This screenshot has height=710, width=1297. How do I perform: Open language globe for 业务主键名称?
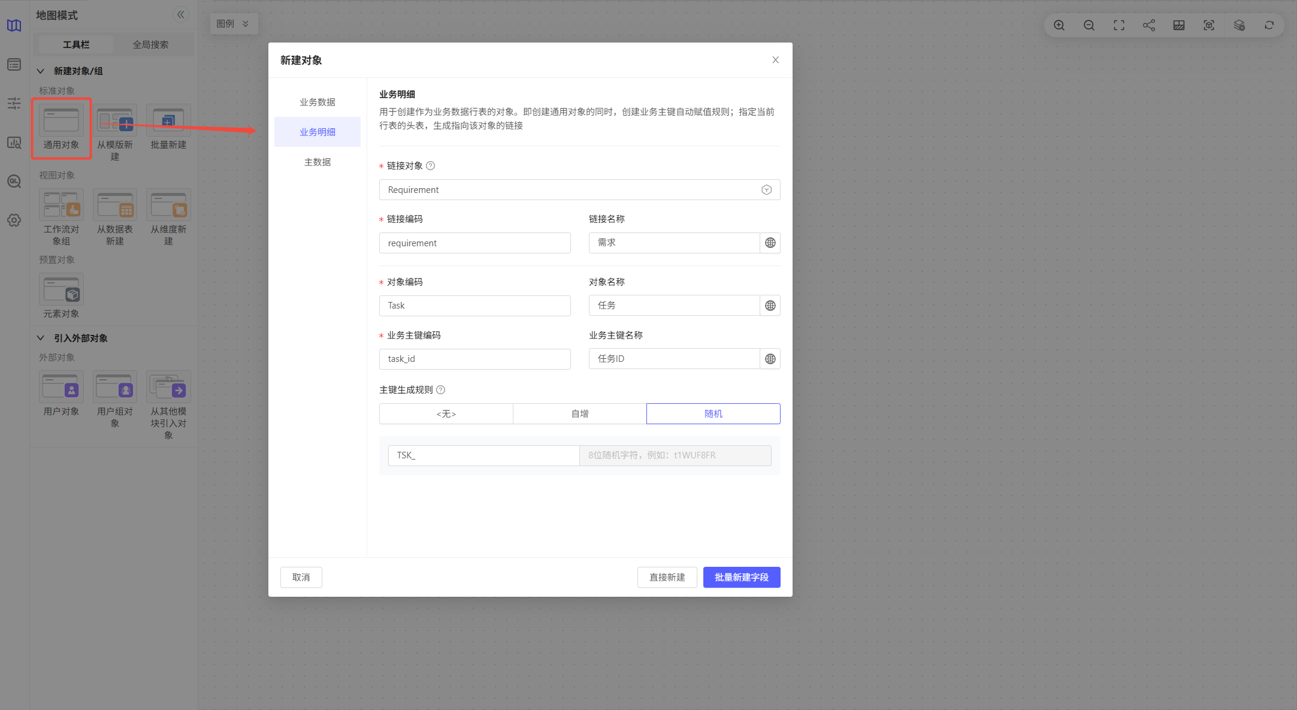tap(770, 359)
